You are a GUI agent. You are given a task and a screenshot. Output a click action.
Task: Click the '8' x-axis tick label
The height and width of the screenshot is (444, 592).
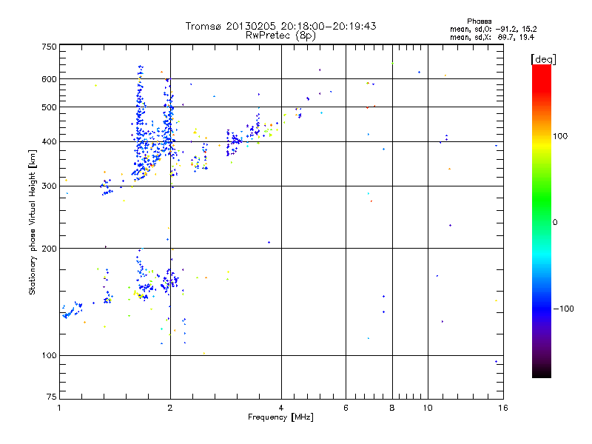coord(392,408)
